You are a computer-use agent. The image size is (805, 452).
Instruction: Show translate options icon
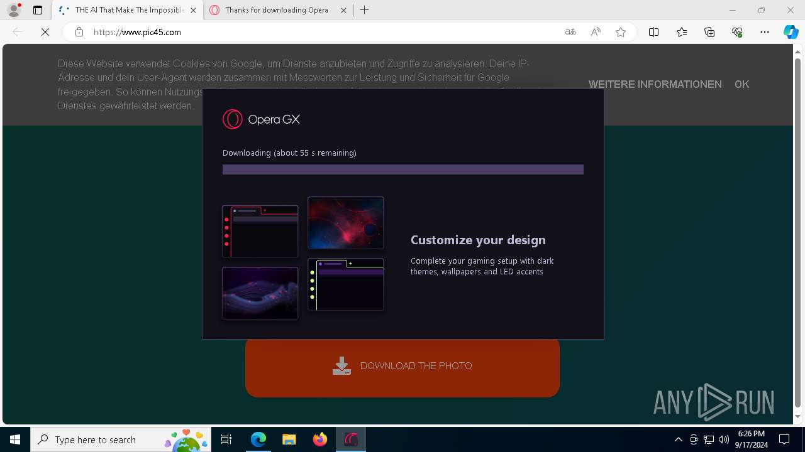[570, 32]
